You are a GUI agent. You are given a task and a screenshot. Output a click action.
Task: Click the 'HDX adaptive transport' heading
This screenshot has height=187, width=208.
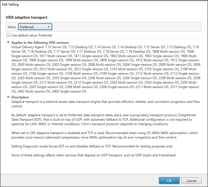27,17
